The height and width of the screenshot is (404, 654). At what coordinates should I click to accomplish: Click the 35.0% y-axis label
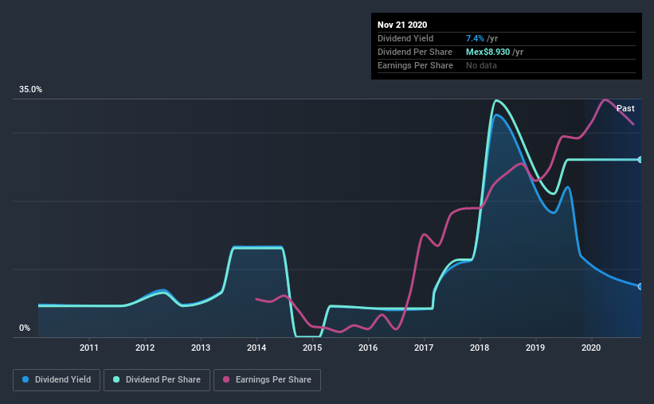pyautogui.click(x=30, y=90)
